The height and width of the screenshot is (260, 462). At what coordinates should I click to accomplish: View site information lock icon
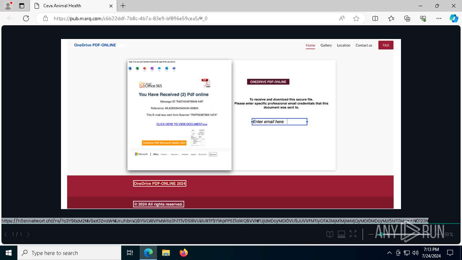pos(45,18)
